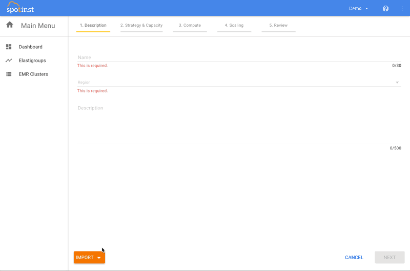Click the Elastigroups trend line icon
Screen dimensions: 410x271
point(9,61)
